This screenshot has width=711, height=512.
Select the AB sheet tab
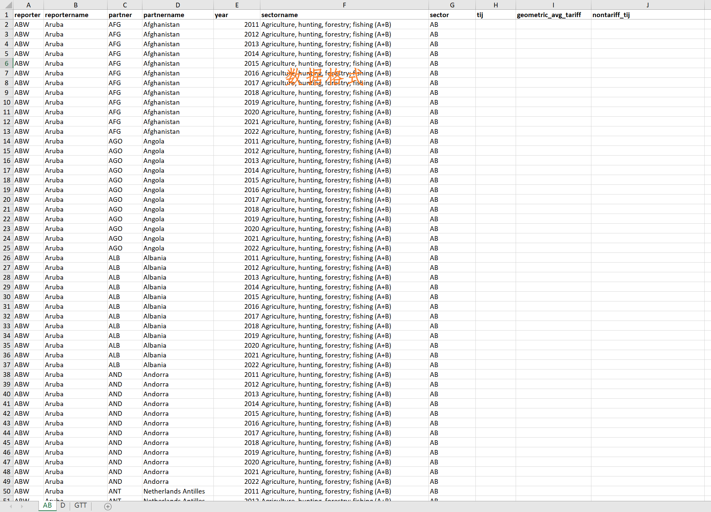47,505
